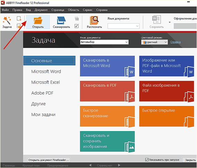Screen dimensions: 197x168
Task: Open the Оформление документа dropdown field
Action: pyautogui.click(x=185, y=26)
